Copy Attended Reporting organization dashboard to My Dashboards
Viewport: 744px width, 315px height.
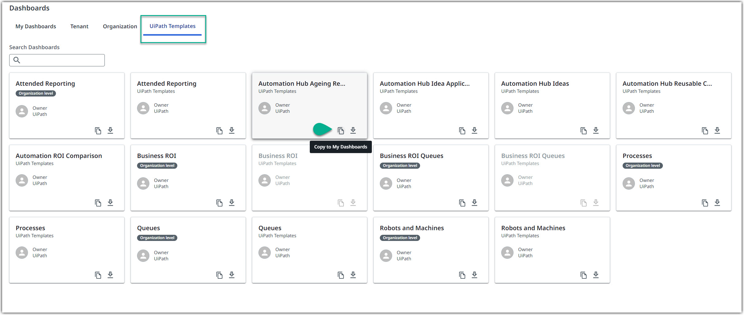click(98, 130)
